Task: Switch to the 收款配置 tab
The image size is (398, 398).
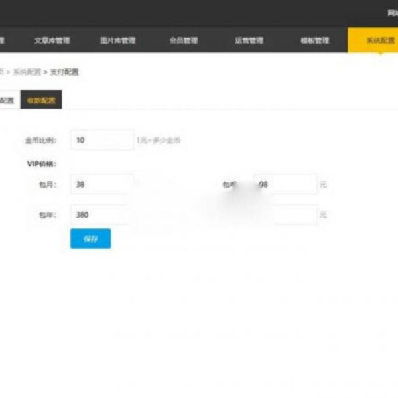Action: point(41,101)
